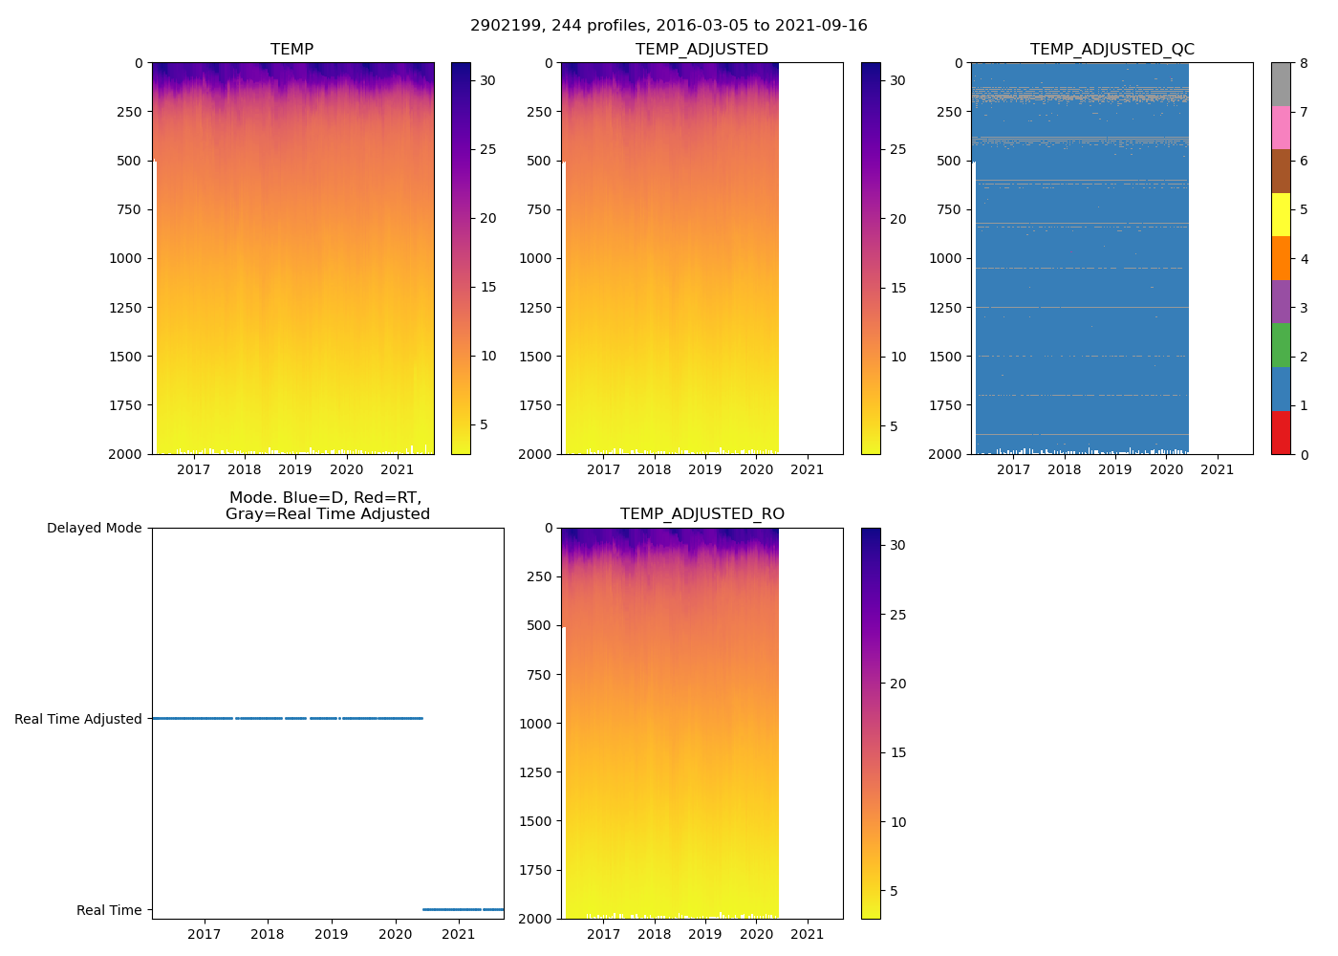
Task: Select the TEMP_ADJUSTED_RO plot title
Action: tap(701, 514)
